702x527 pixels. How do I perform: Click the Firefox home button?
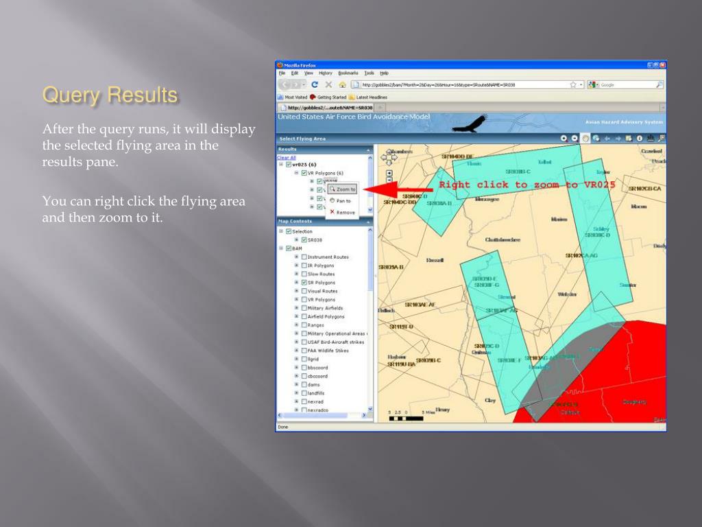click(x=343, y=84)
